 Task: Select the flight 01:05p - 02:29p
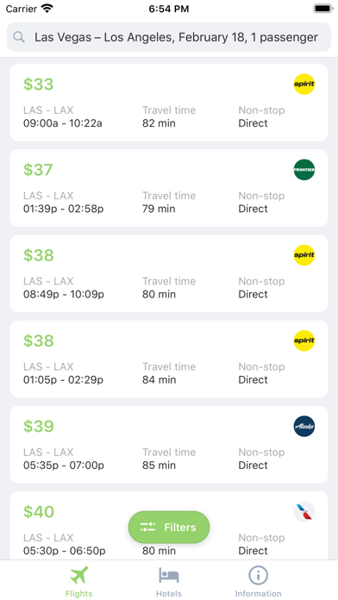click(x=169, y=359)
